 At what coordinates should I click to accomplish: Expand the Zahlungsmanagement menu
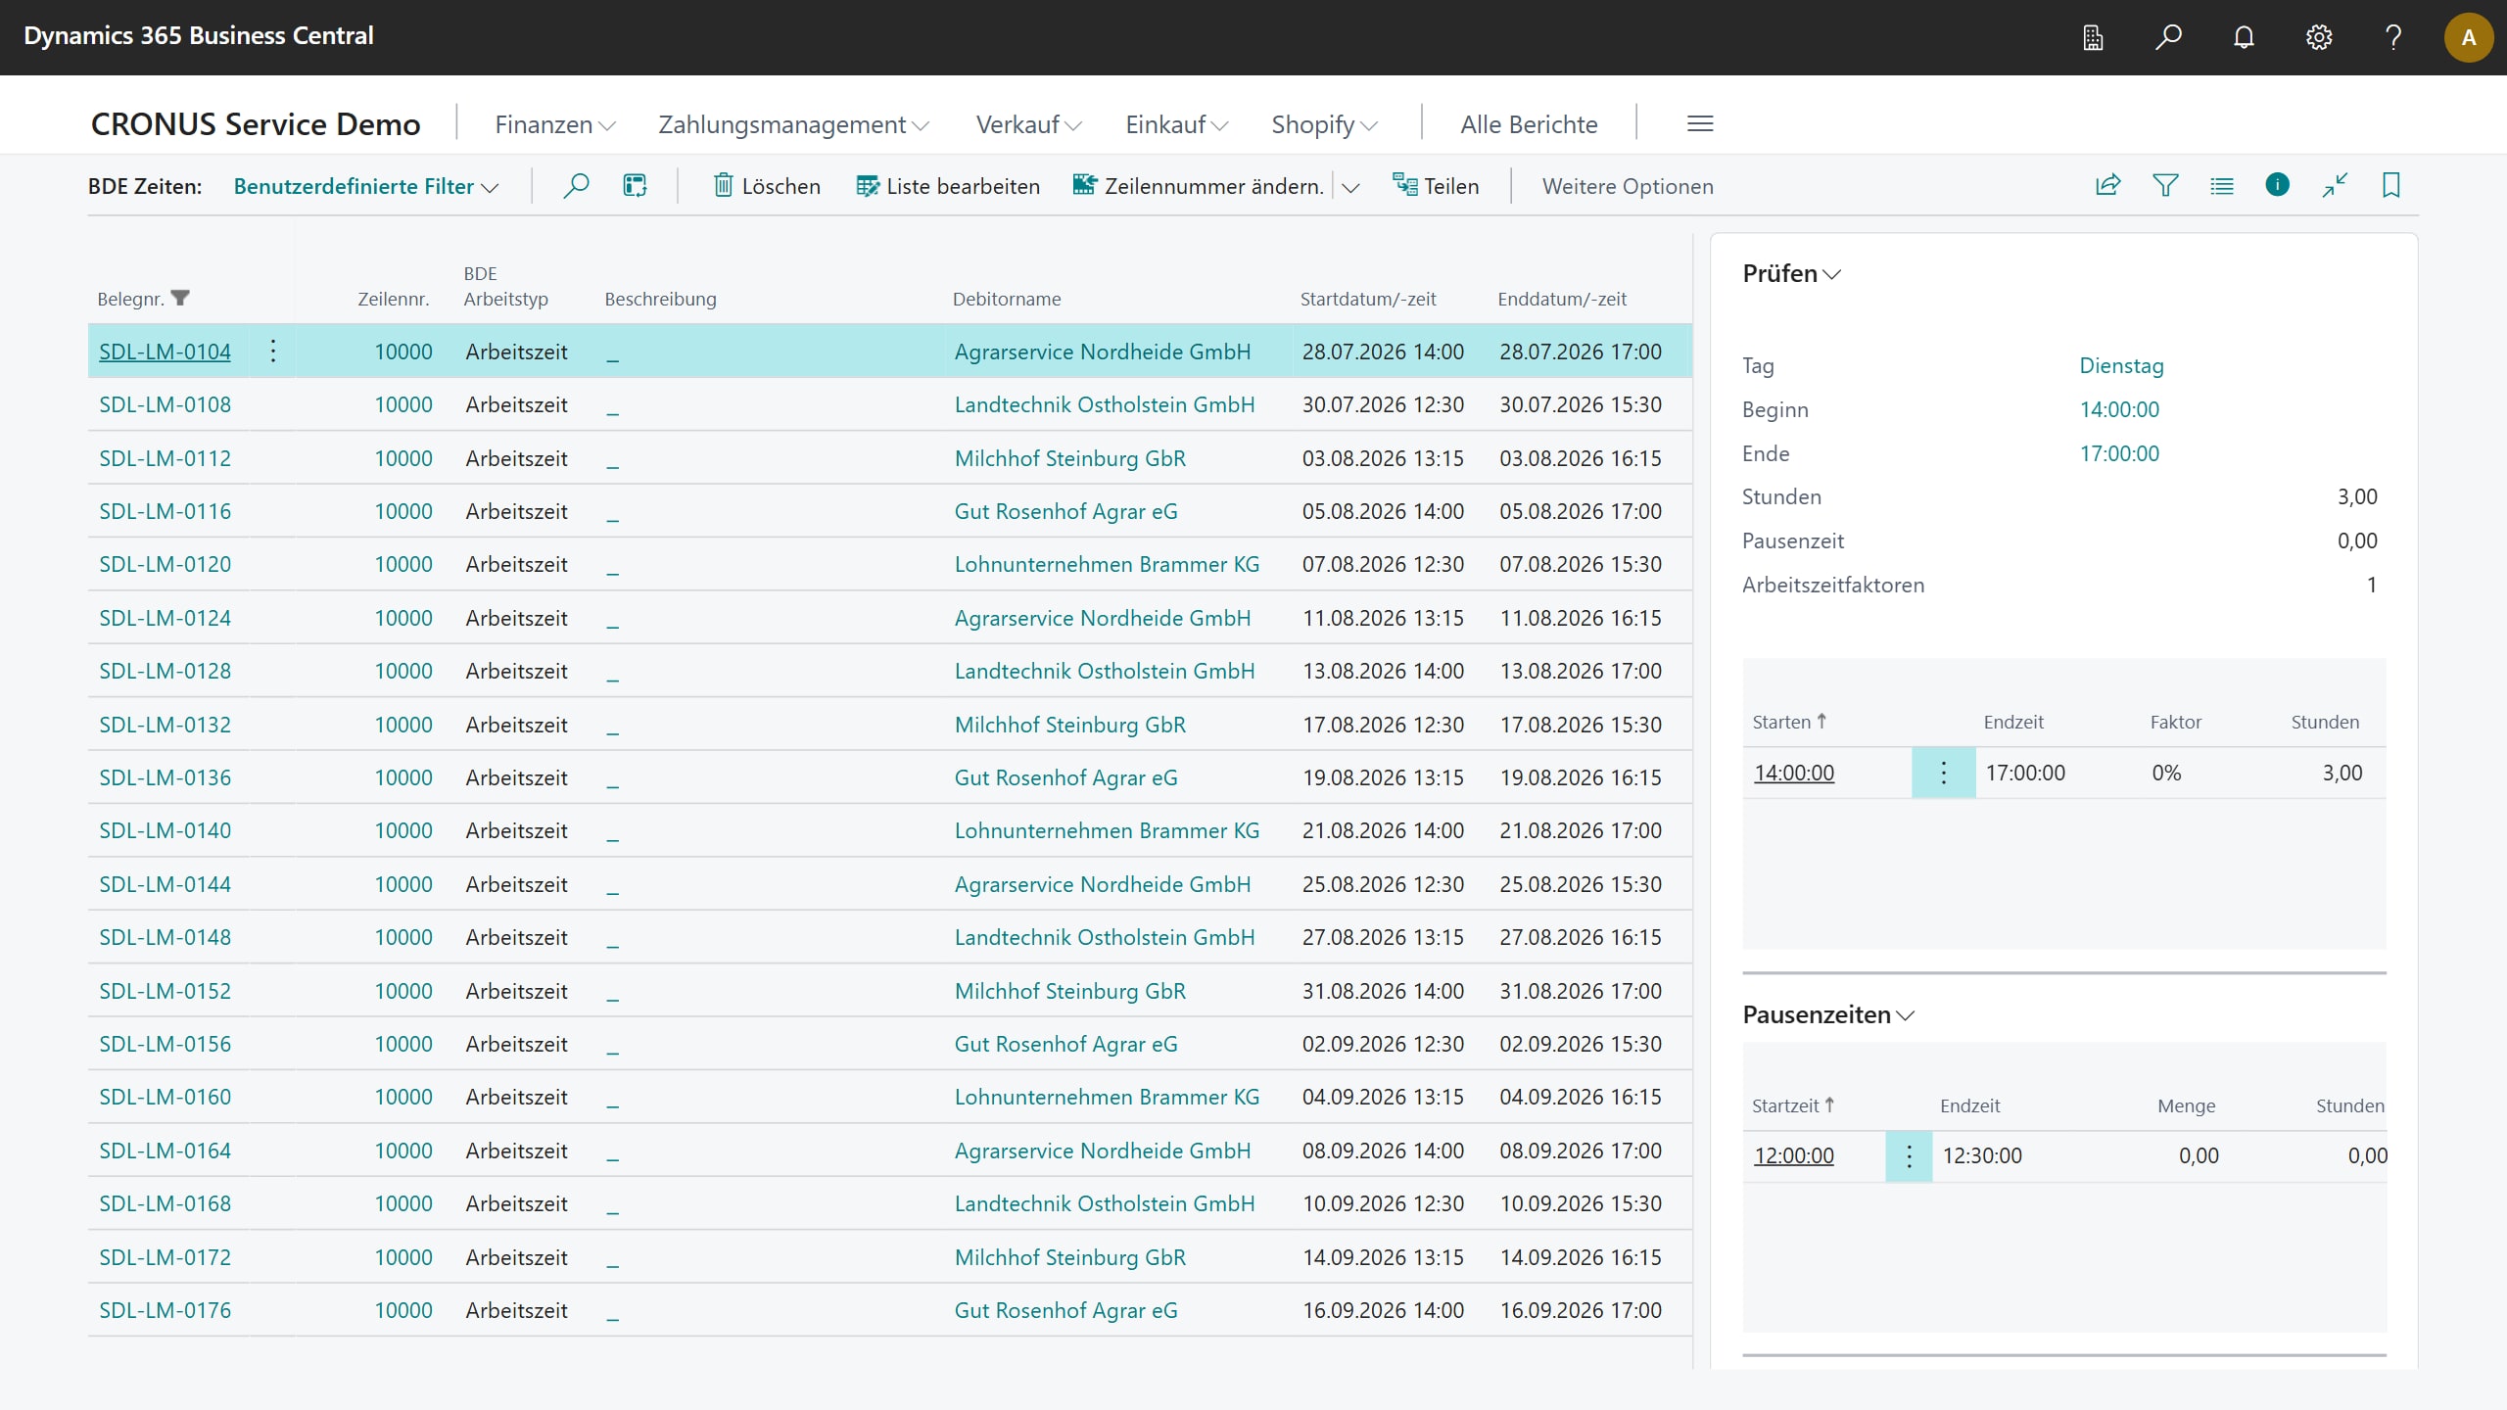tap(793, 124)
